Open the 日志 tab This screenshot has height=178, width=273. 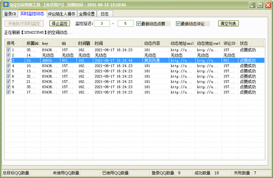coord(105,14)
